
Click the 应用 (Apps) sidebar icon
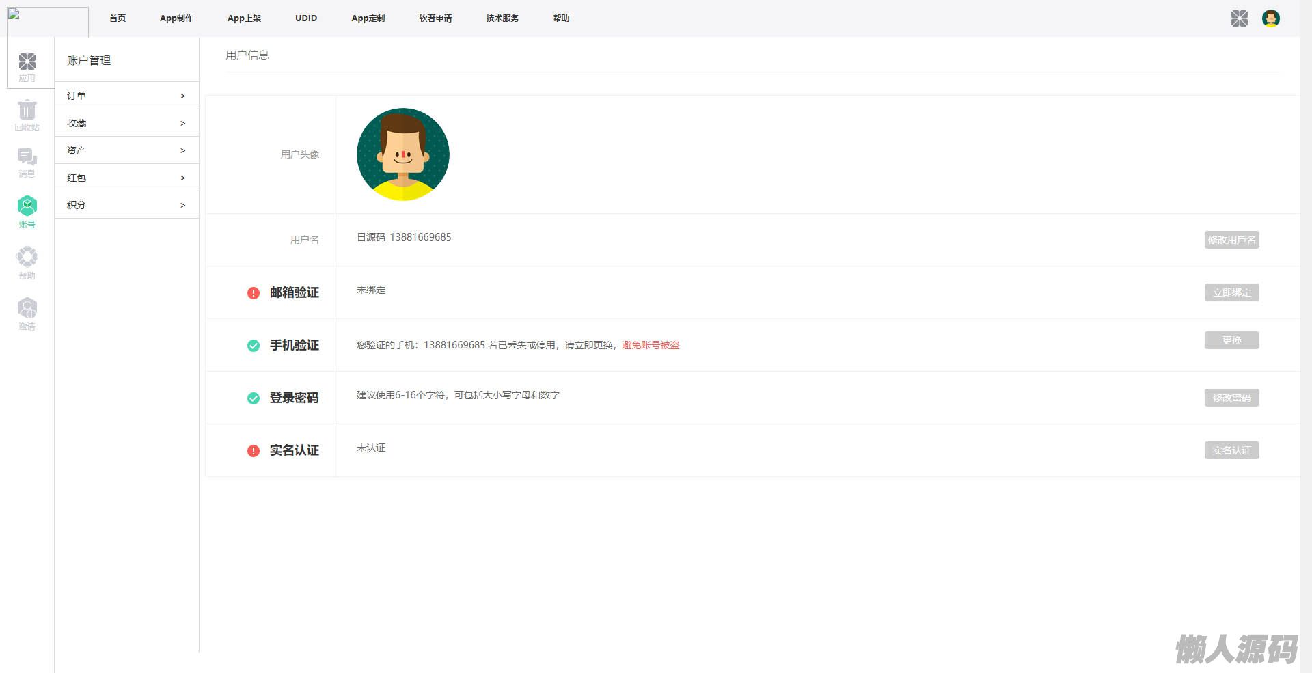(27, 62)
